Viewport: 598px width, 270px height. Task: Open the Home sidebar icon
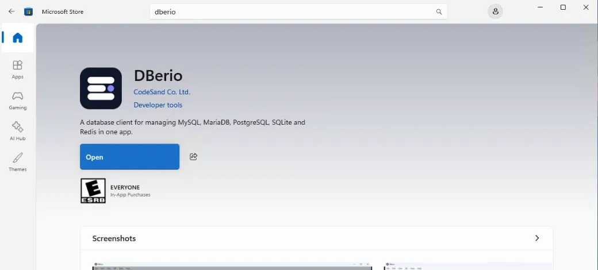(x=18, y=38)
